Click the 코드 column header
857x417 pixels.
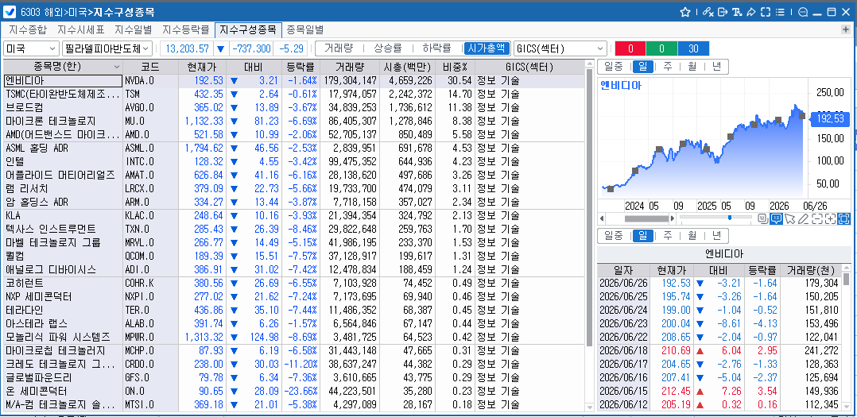pyautogui.click(x=150, y=68)
